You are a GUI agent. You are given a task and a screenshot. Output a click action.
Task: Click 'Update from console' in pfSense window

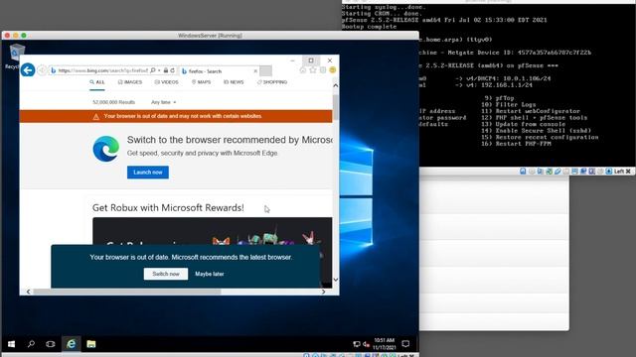(524, 124)
